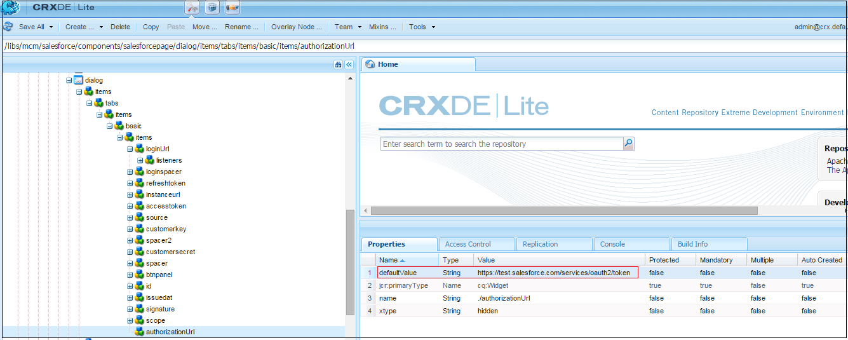Click the signature node icon
This screenshot has height=340, width=848.
[140, 309]
